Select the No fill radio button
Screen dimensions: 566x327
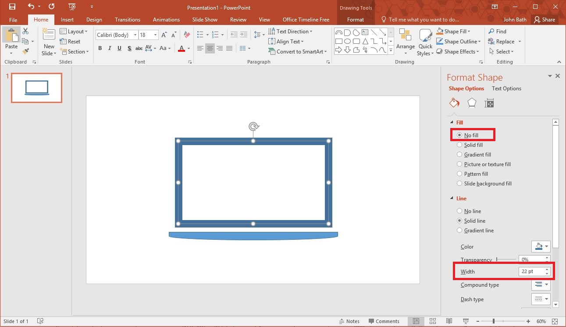tap(459, 135)
